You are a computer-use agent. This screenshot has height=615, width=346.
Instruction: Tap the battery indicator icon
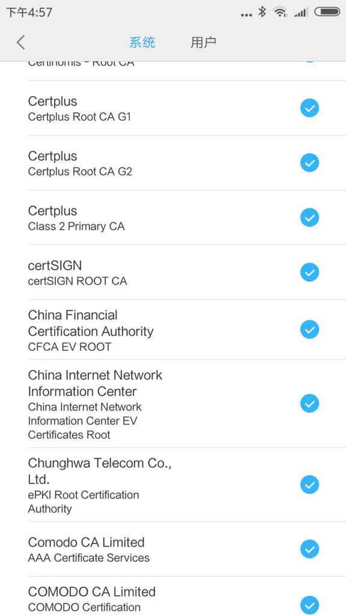[327, 12]
